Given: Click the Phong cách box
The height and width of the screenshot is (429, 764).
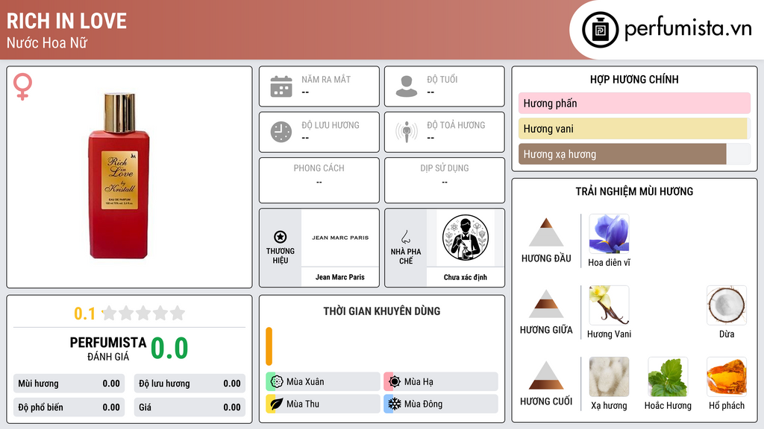Looking at the screenshot, I should tap(319, 180).
